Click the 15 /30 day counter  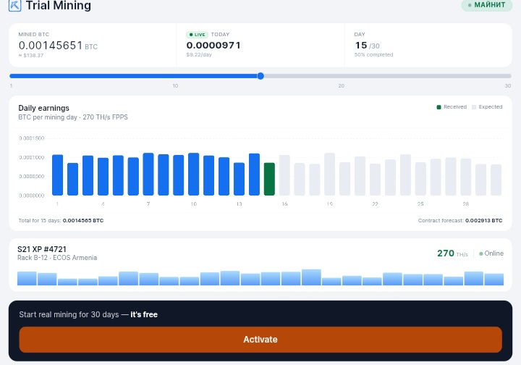point(367,45)
